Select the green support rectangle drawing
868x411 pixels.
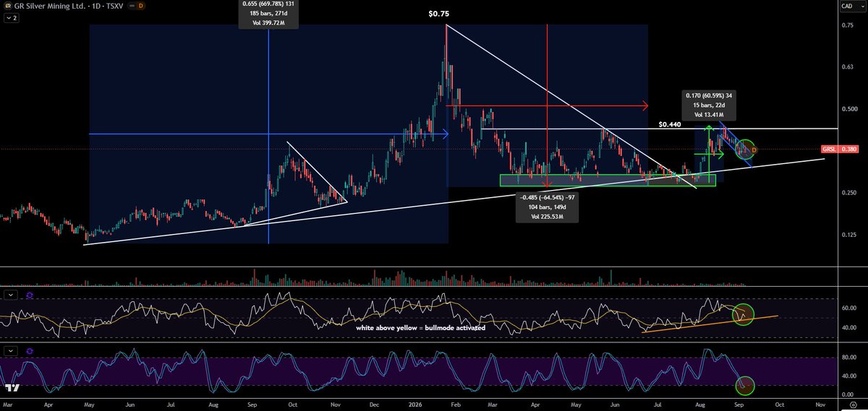(x=608, y=180)
